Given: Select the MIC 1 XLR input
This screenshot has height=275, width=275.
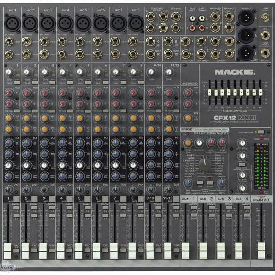Looking at the screenshot, I should click(x=12, y=23).
